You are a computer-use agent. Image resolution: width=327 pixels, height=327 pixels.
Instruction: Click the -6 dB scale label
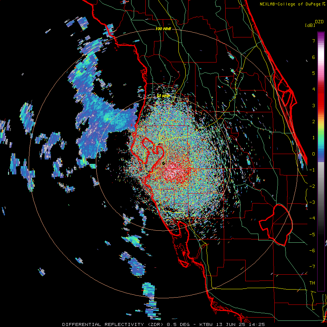(312, 251)
